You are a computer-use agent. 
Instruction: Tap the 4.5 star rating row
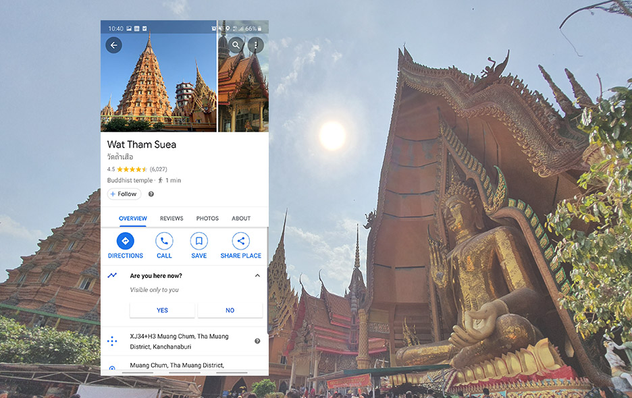(x=137, y=169)
